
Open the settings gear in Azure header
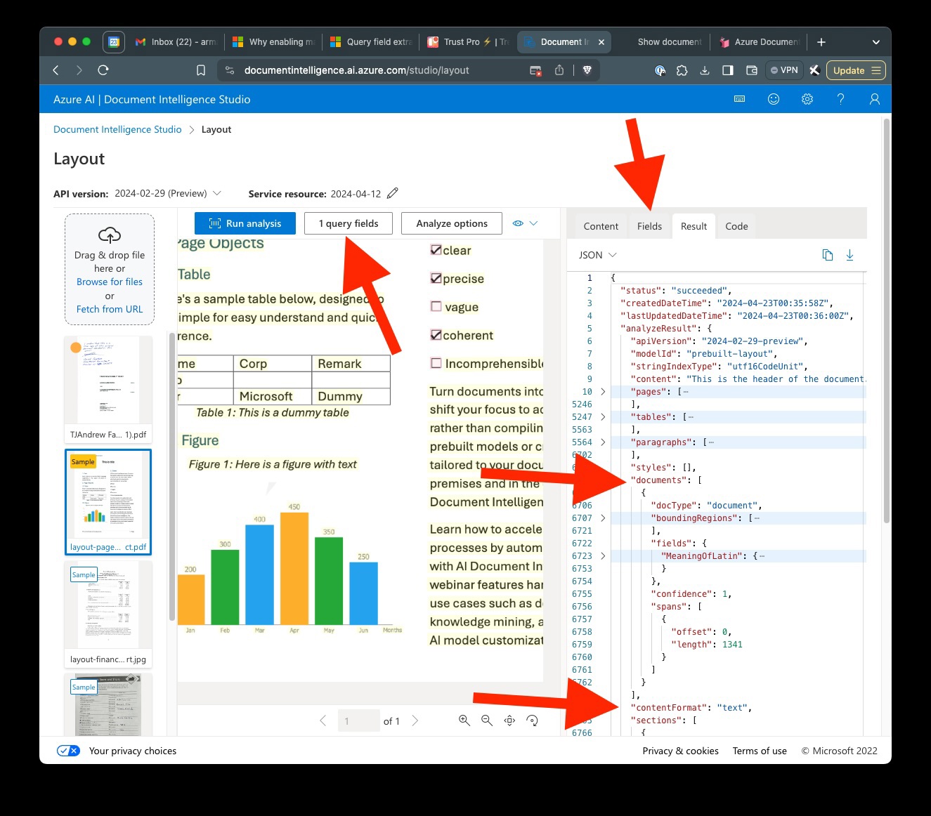click(807, 99)
